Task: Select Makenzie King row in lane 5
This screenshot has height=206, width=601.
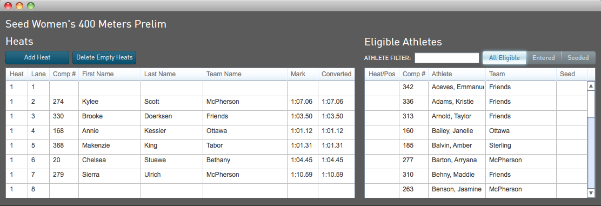Action: click(180, 145)
